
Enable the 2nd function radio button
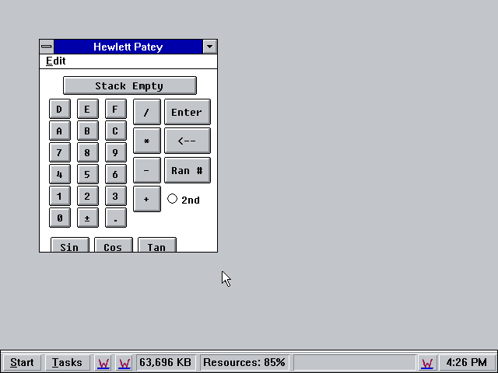(173, 199)
